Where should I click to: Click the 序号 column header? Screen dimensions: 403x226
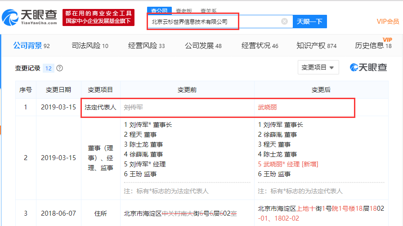click(26, 90)
